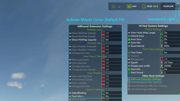Click the gear icon beside VehicleManager Settings
The height and width of the screenshot is (101, 180).
[129, 89]
